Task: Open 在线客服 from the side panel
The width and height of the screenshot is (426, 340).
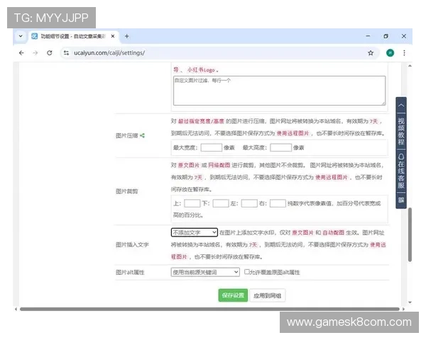Action: 401,171
